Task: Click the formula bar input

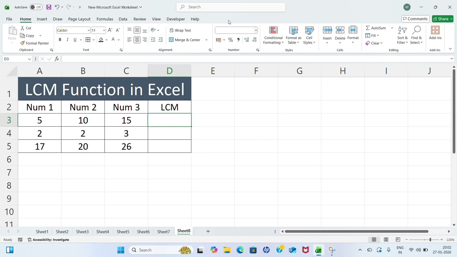Action: [x=256, y=59]
